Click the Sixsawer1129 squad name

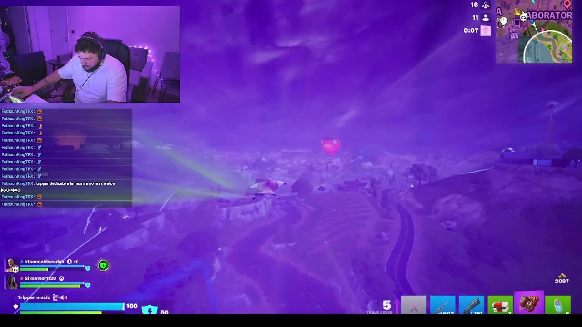pos(40,278)
